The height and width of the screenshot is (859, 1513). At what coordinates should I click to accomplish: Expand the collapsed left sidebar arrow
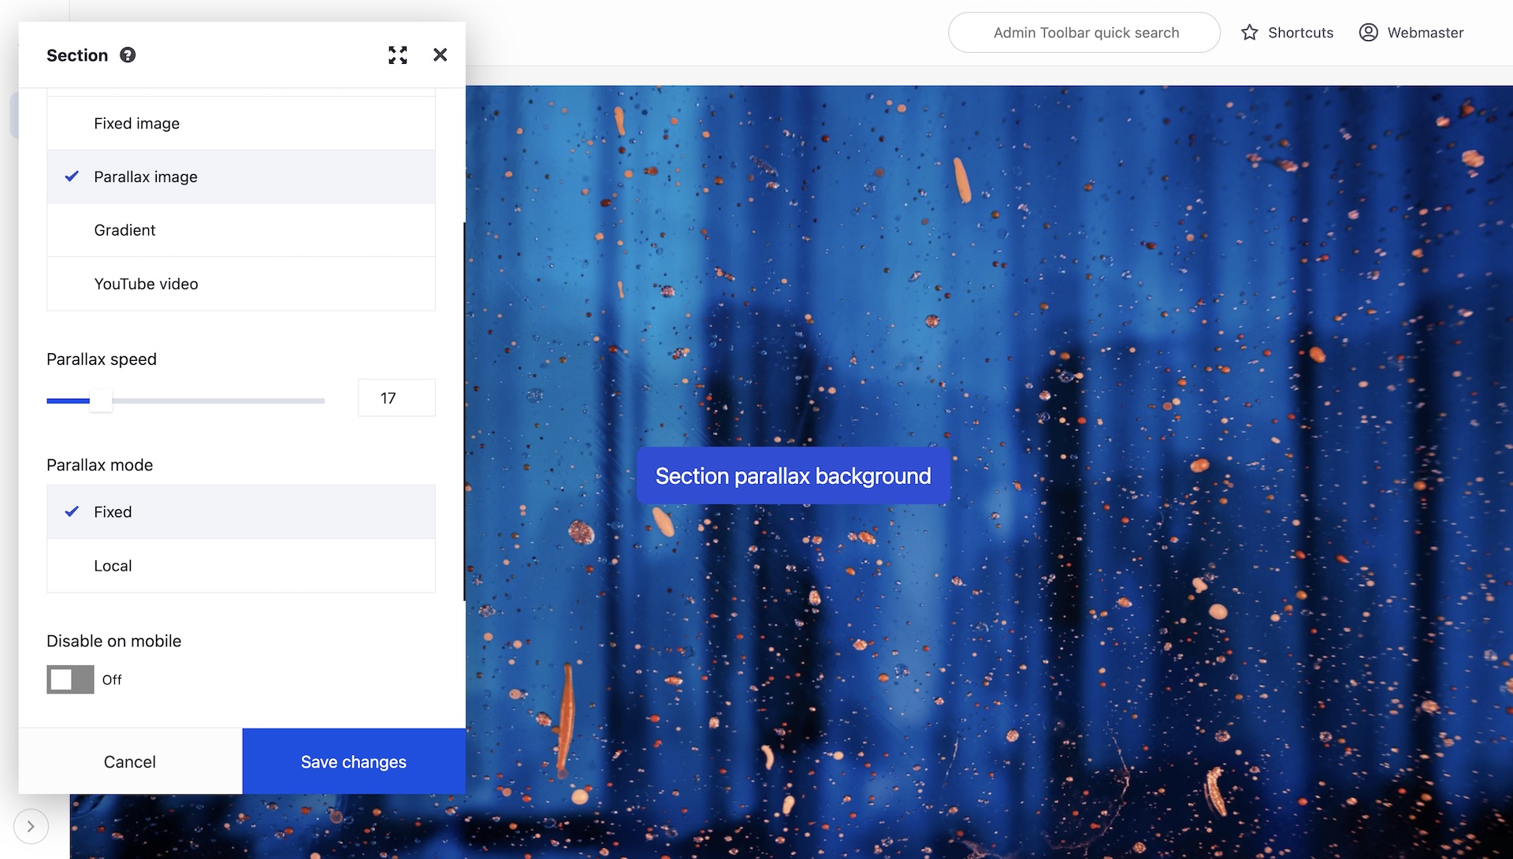pos(30,826)
